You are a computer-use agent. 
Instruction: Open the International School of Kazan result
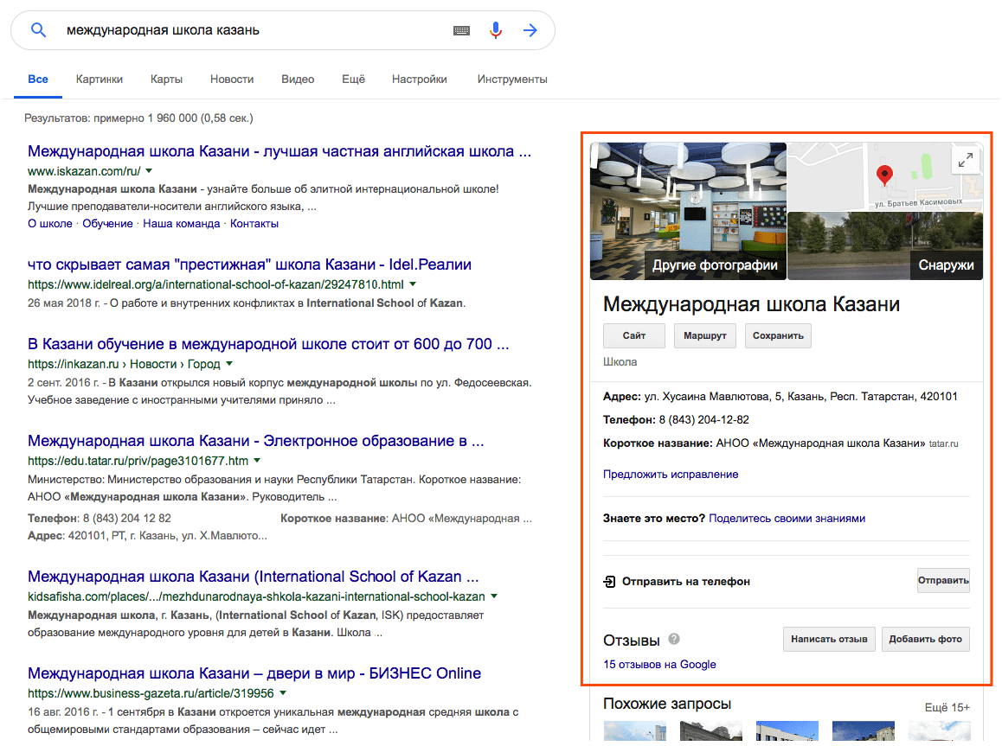(x=253, y=577)
